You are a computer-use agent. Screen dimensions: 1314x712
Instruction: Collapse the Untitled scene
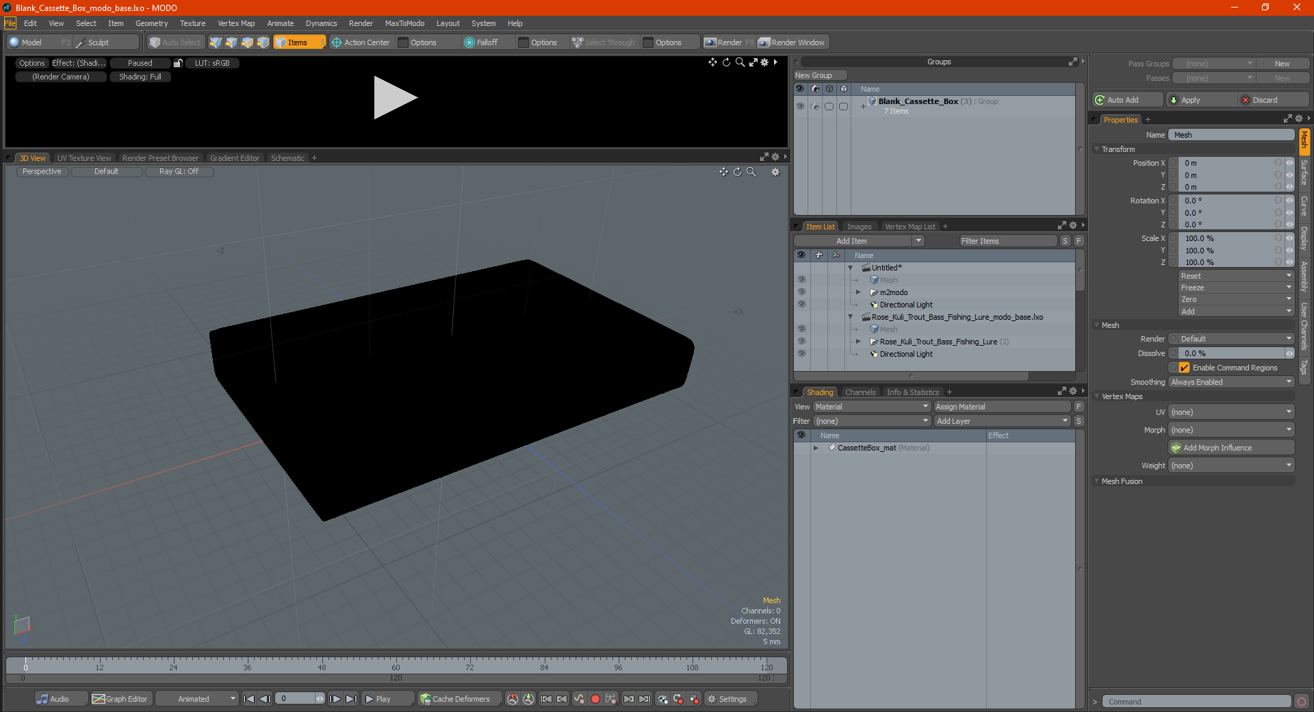pos(851,268)
